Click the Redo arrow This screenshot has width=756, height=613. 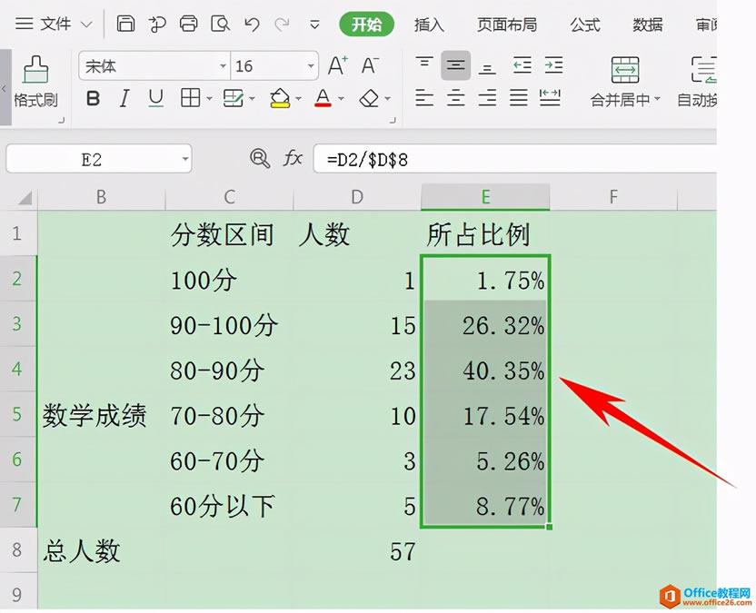click(x=283, y=24)
